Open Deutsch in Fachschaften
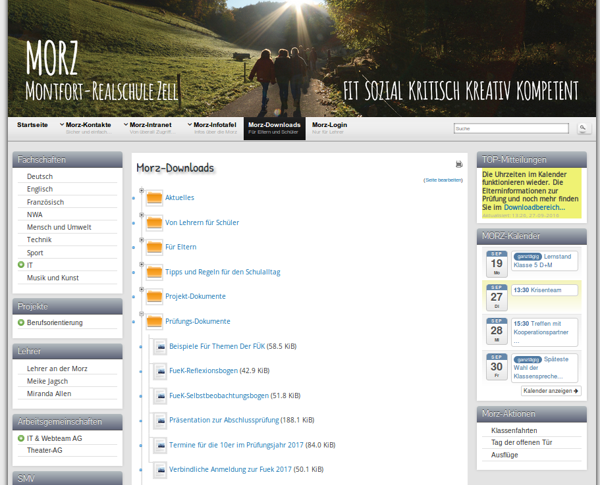 pos(40,176)
